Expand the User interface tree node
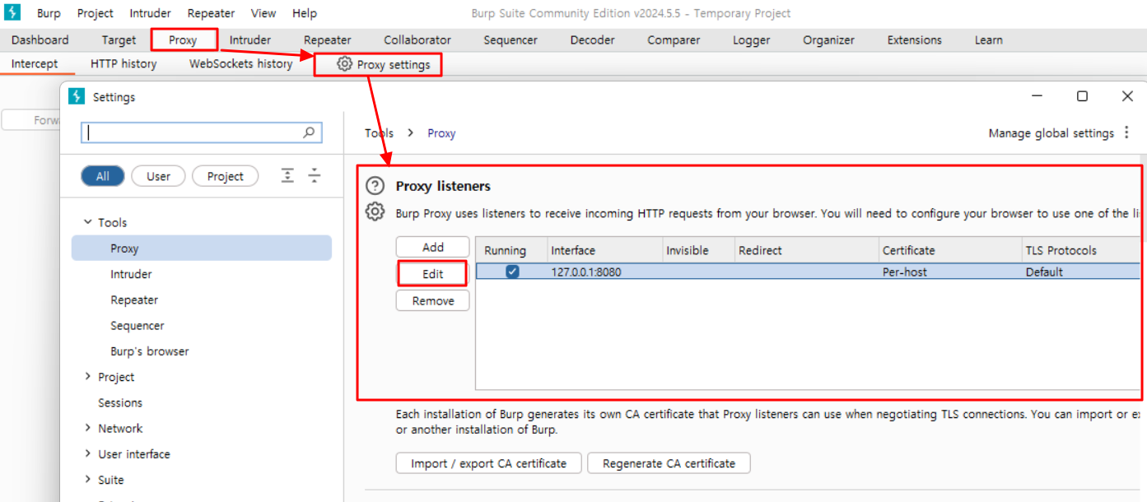 tap(88, 453)
